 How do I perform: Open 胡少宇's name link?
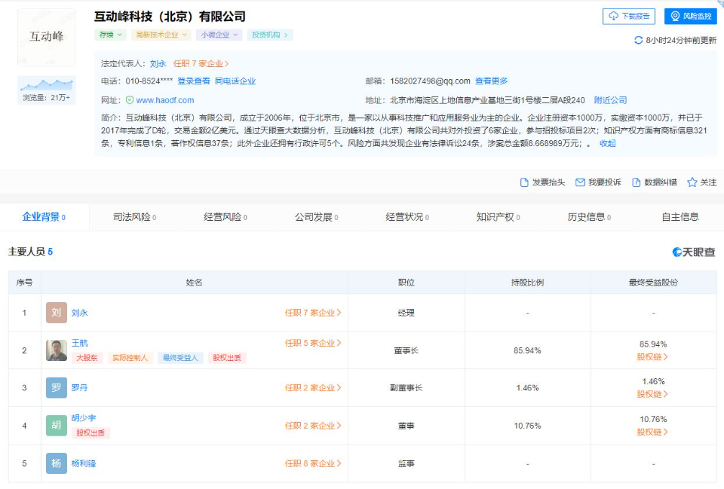84,418
